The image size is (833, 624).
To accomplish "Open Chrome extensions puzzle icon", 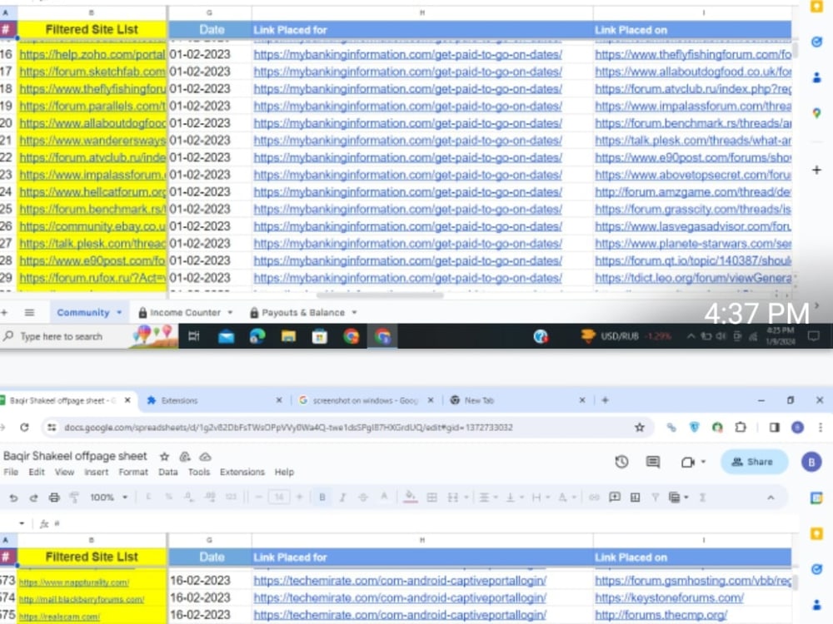I will coord(741,427).
